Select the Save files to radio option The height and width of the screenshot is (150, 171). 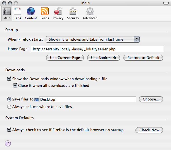(9, 99)
